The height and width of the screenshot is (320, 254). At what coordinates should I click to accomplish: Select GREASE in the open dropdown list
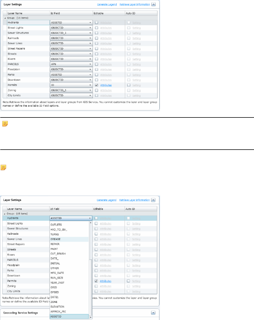click(x=69, y=239)
